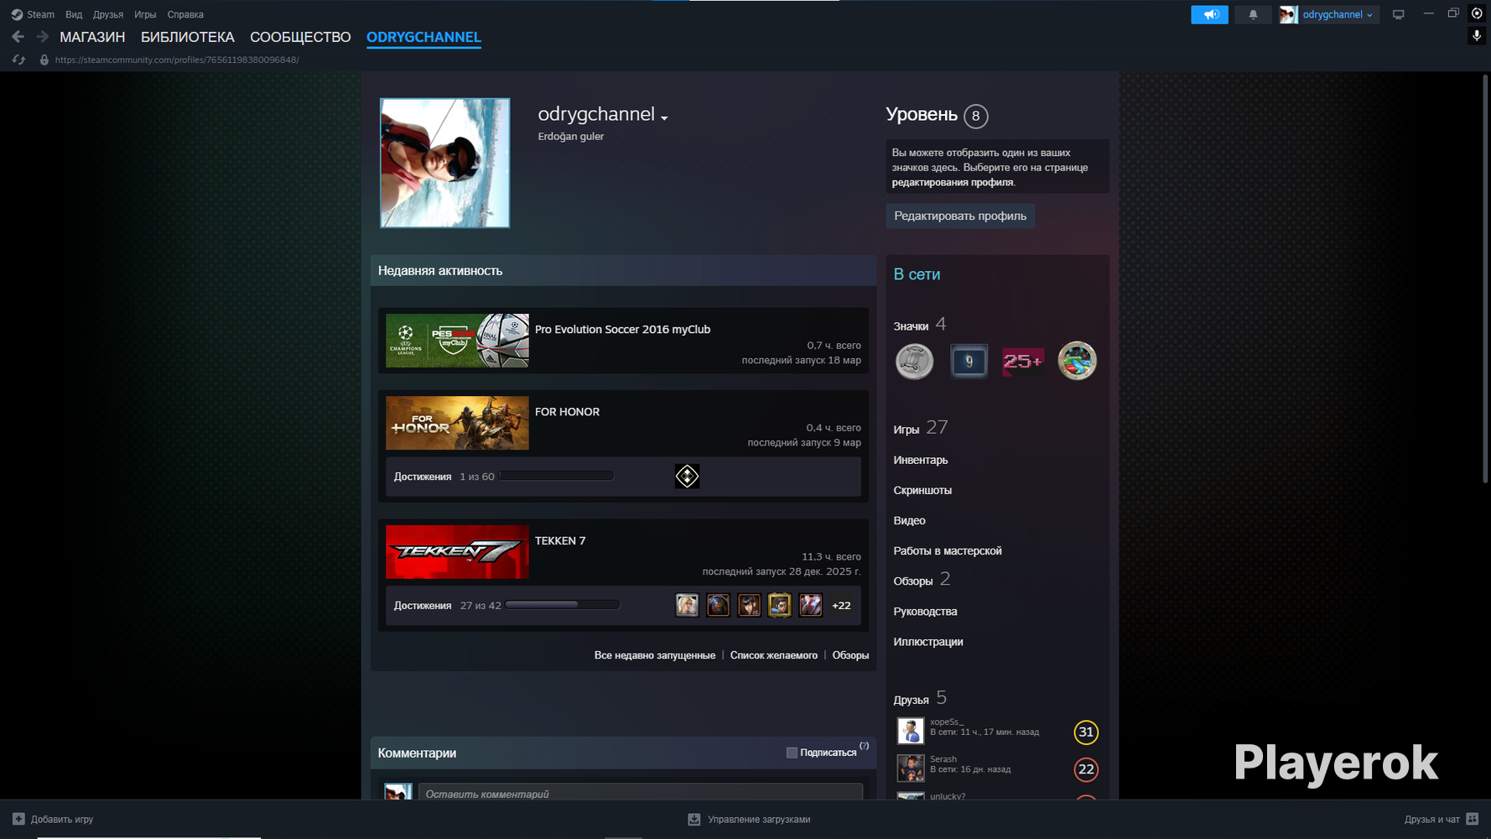Open the Вид menu
This screenshot has width=1491, height=839.
[x=74, y=14]
